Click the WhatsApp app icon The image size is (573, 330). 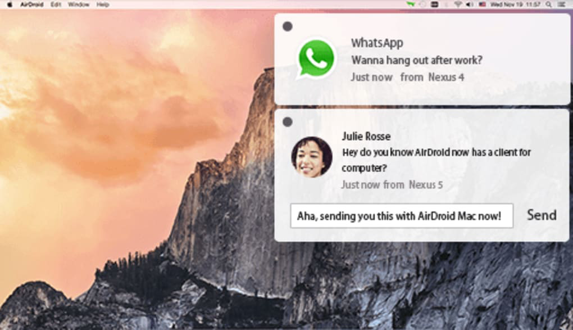point(316,59)
